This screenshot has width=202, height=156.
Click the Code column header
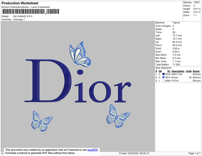click(x=189, y=71)
